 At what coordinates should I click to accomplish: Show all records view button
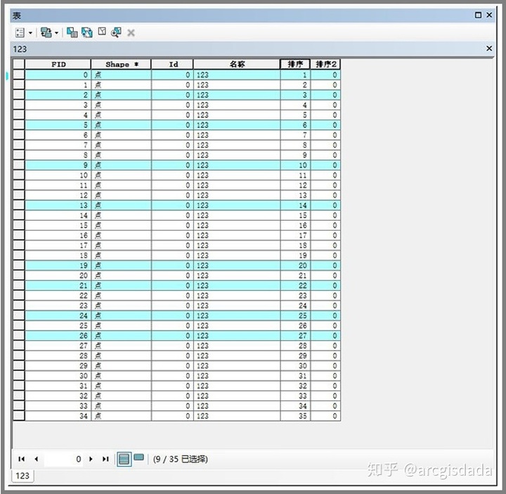pos(124,459)
